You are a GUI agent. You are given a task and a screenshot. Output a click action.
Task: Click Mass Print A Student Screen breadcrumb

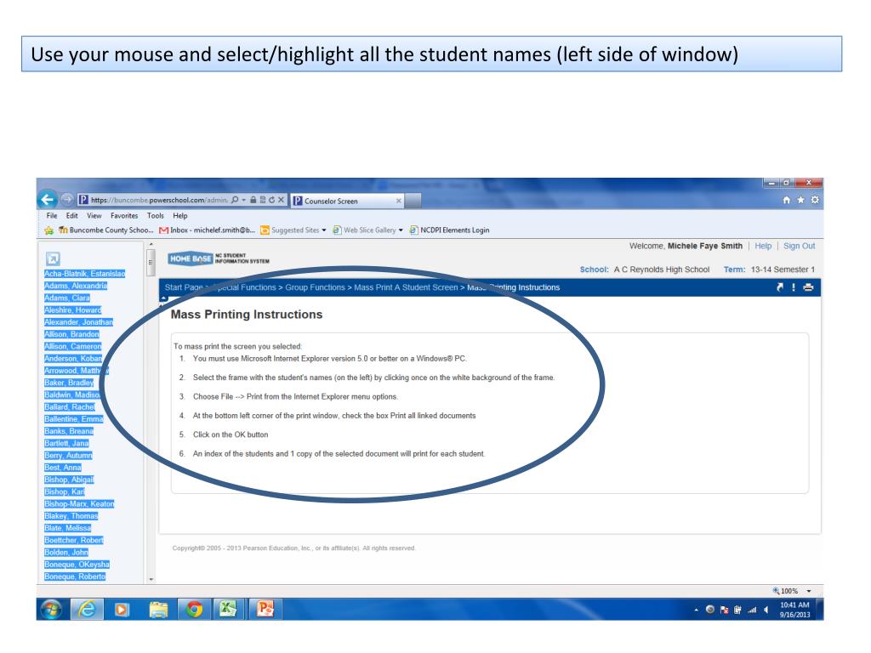coord(406,287)
